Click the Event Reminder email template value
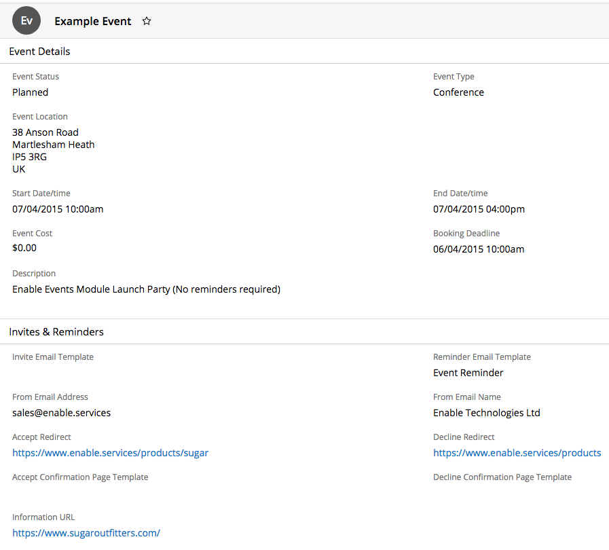609x550 pixels. tap(468, 373)
